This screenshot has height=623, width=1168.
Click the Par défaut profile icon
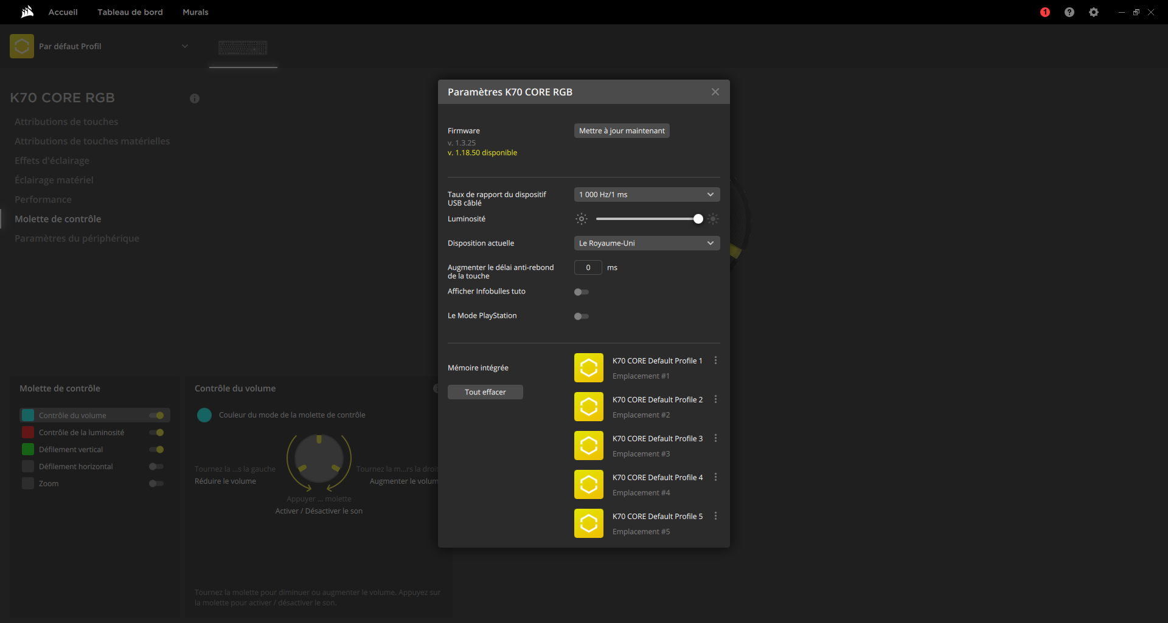(x=22, y=46)
